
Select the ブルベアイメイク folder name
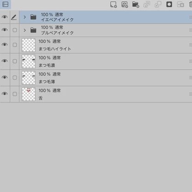coord(57,33)
